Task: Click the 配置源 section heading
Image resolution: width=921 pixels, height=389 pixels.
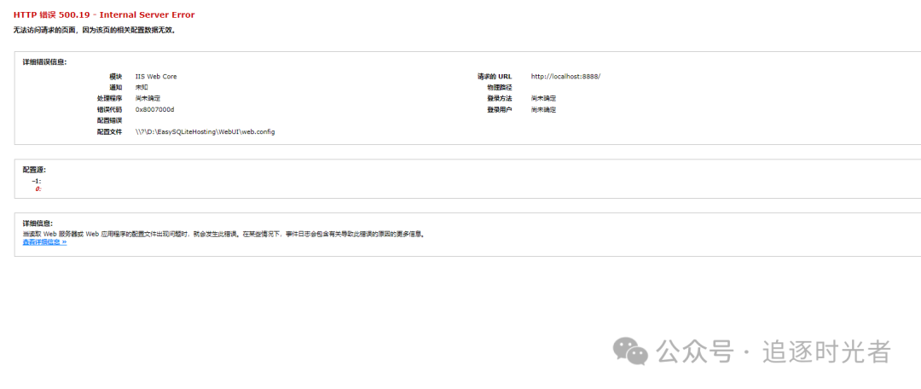Action: pos(34,169)
